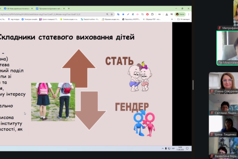Click the link chain toolbar icon
The image size is (238, 159).
(x=159, y=14)
